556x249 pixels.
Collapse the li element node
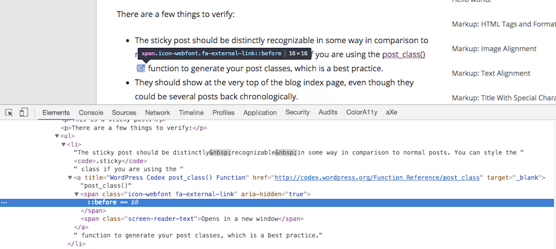64,144
